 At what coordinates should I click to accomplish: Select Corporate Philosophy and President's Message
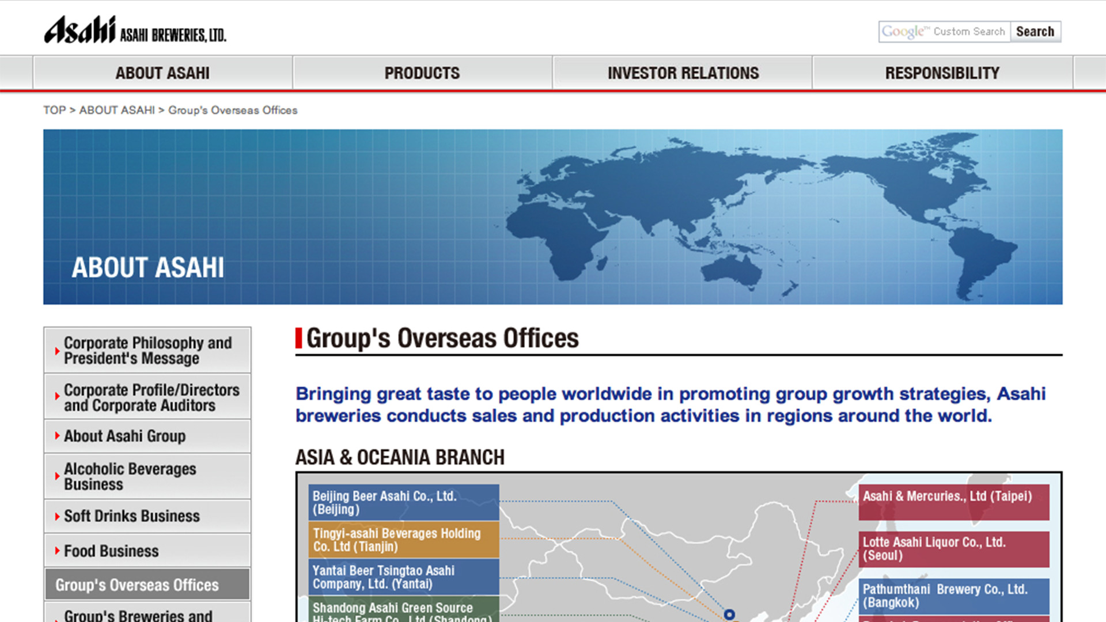147,350
